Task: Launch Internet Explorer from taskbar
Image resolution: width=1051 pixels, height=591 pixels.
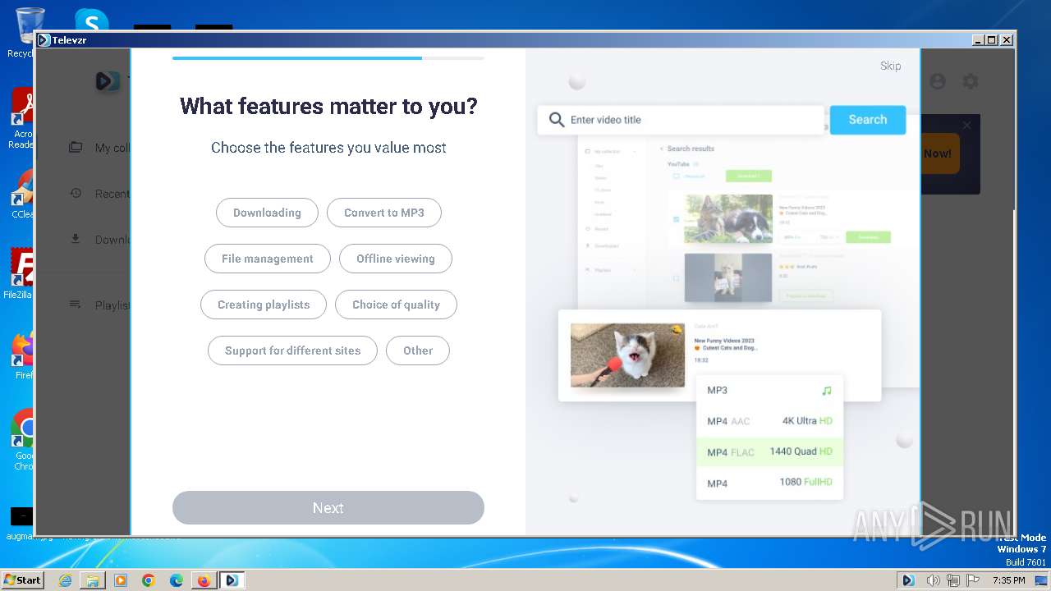Action: point(65,580)
